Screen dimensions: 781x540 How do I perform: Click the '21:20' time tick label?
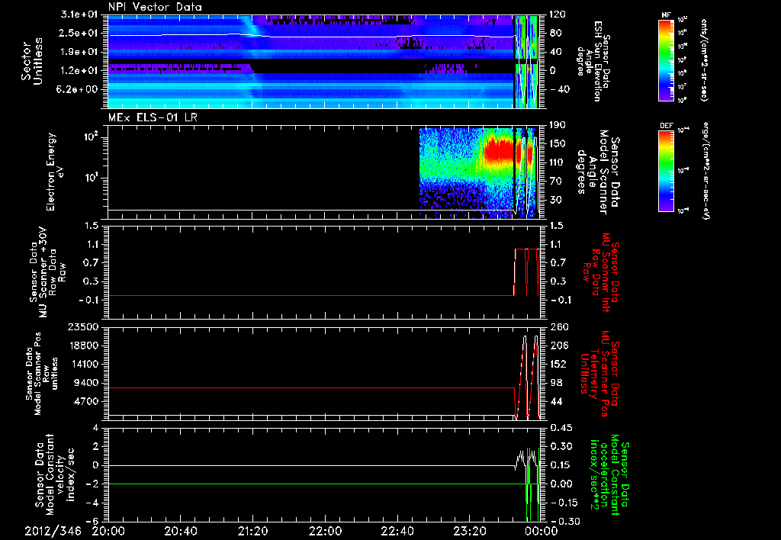[252, 532]
